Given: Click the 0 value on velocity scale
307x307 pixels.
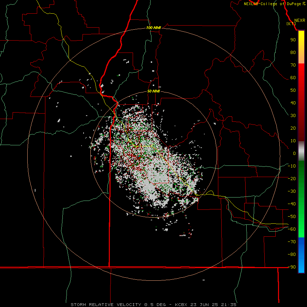Looking at the screenshot, I should pyautogui.click(x=294, y=153).
